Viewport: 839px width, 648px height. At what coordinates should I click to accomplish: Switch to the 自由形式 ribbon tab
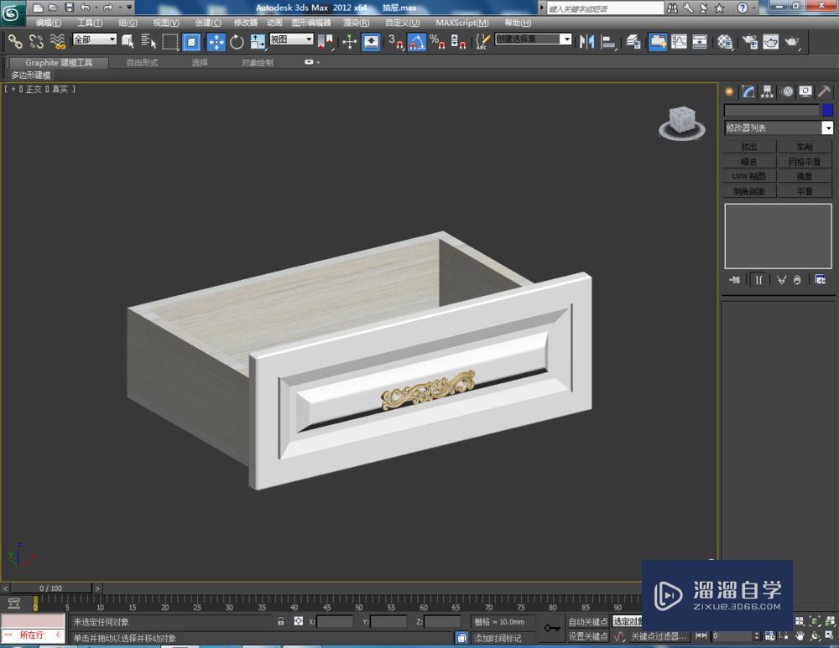point(141,62)
